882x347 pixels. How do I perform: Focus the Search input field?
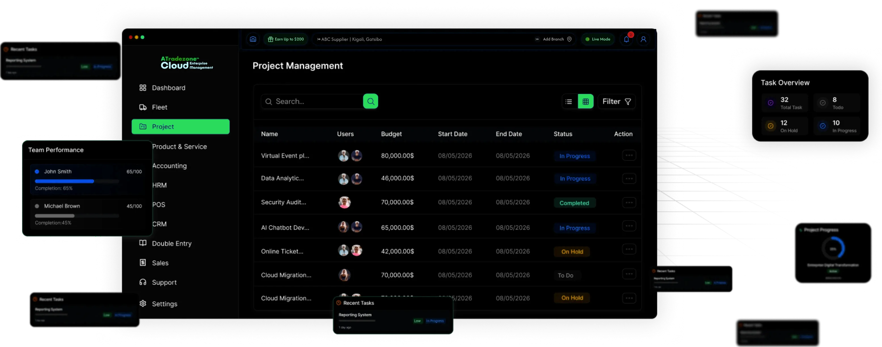click(x=312, y=101)
